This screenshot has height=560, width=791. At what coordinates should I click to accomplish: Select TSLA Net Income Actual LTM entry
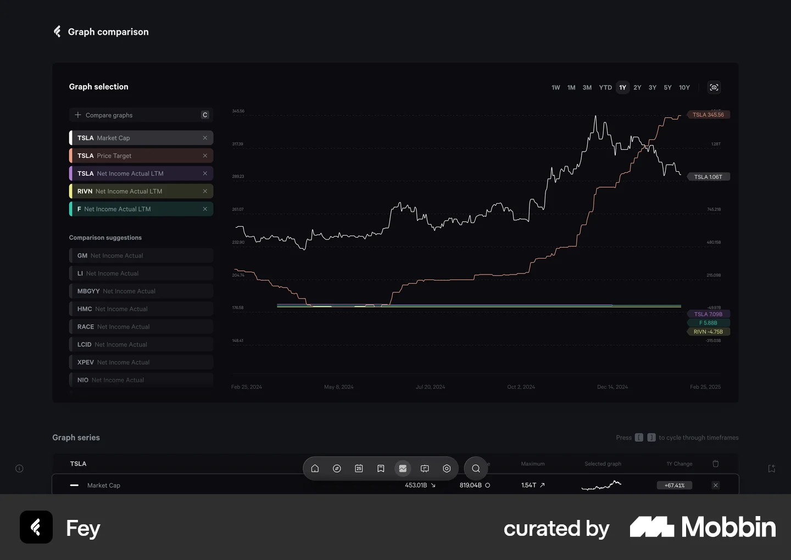141,173
